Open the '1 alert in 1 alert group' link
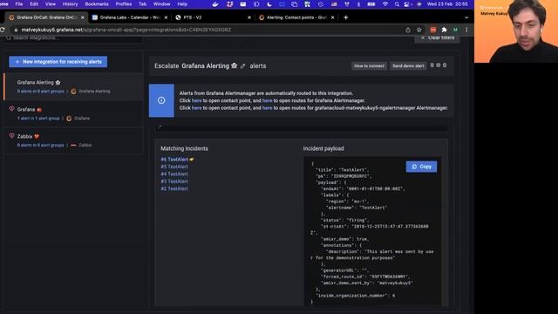Image resolution: width=558 pixels, height=314 pixels. pyautogui.click(x=38, y=119)
